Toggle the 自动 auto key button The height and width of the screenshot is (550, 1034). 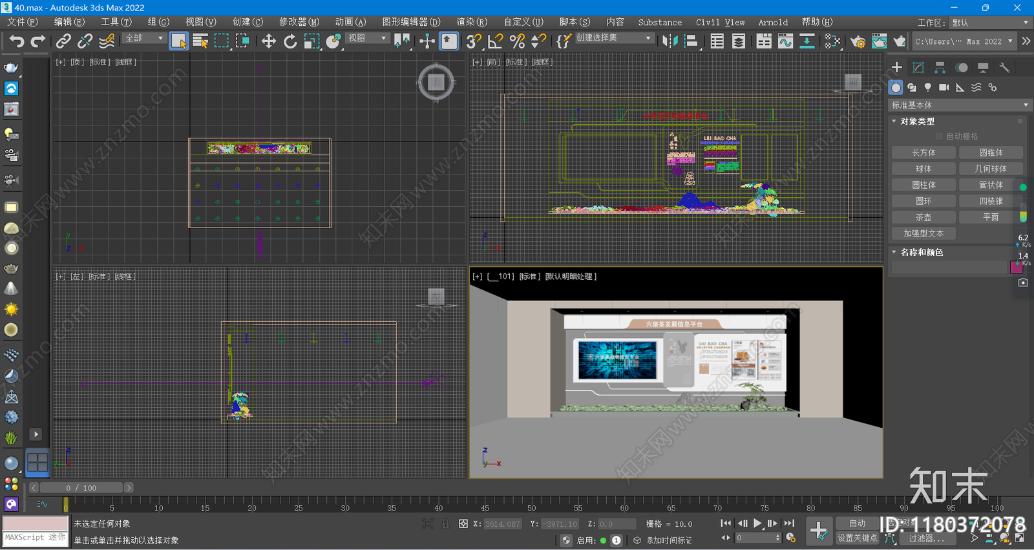point(857,524)
